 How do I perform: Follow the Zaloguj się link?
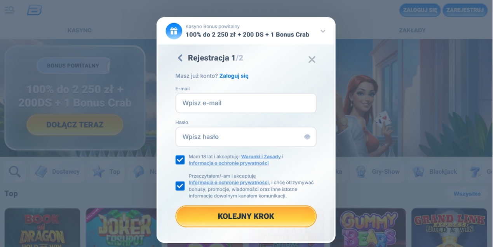point(234,76)
